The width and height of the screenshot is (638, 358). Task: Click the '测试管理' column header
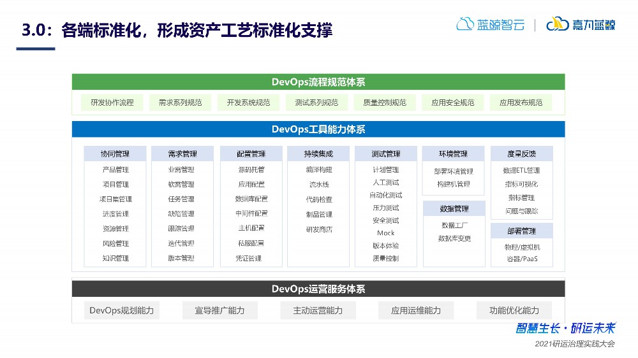(x=386, y=154)
